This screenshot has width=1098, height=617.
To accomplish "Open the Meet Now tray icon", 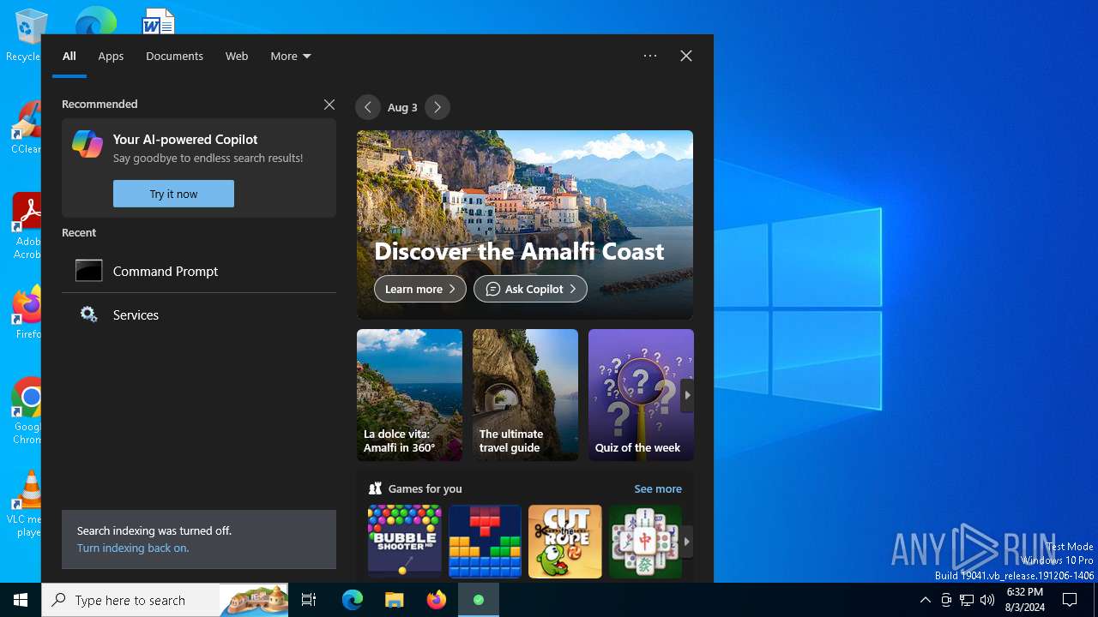I will 946,600.
